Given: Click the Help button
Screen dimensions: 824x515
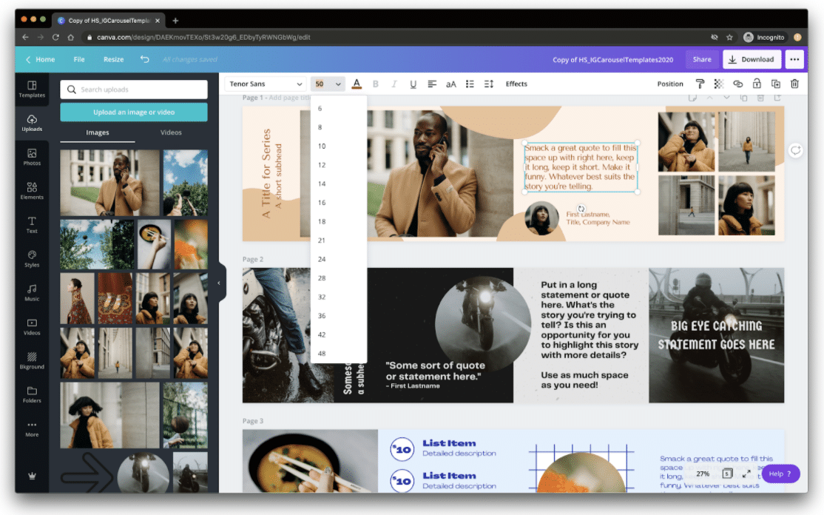Looking at the screenshot, I should coord(780,474).
